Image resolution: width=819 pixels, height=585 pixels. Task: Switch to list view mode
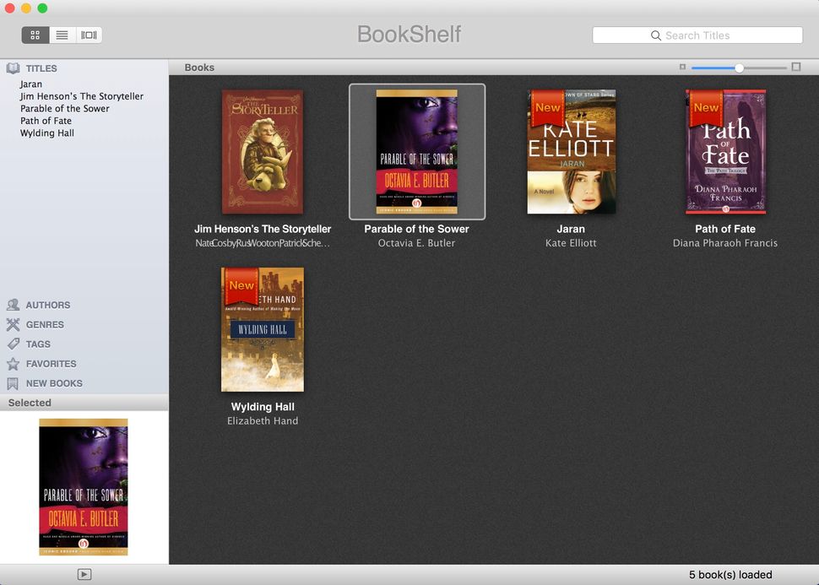point(62,35)
